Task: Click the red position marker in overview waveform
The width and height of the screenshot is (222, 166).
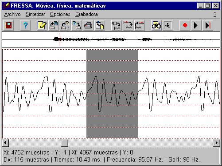Action: [60, 40]
